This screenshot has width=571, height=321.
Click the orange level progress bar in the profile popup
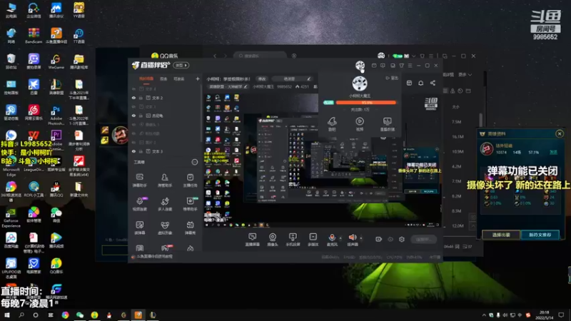tap(365, 103)
